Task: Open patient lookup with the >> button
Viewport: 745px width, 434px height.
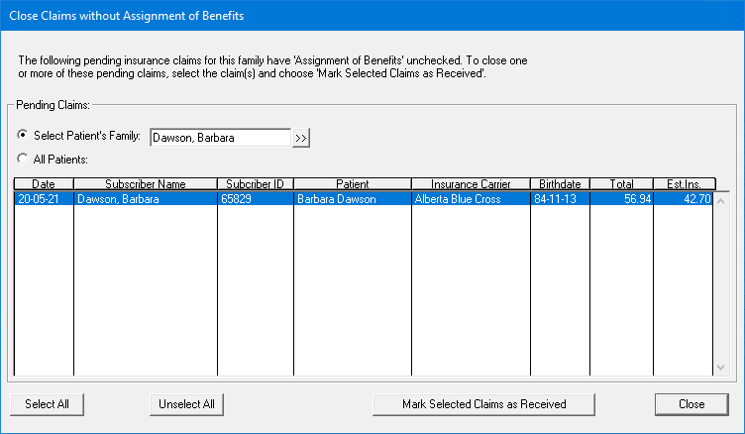Action: tap(301, 138)
